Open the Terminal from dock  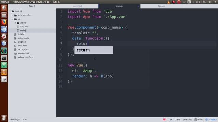coord(4,58)
